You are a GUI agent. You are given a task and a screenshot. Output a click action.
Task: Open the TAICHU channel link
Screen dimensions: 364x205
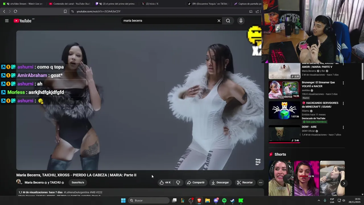click(x=56, y=183)
